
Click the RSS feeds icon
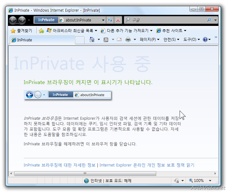click(x=106, y=39)
